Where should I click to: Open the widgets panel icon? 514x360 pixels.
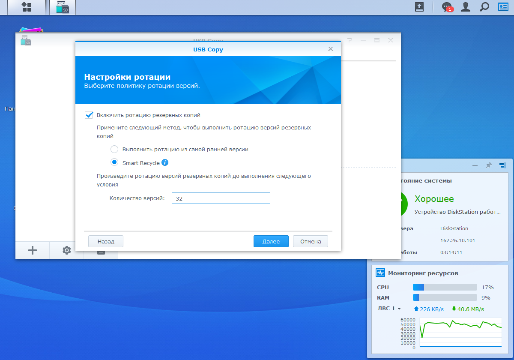pos(503,7)
